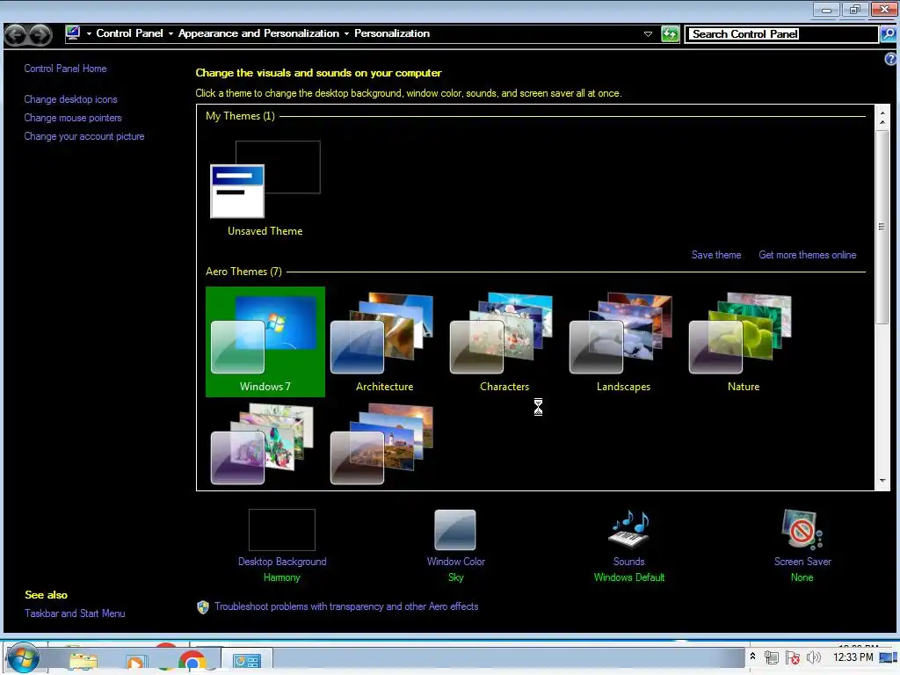Click the Forward navigation arrow
The height and width of the screenshot is (675, 900).
tap(40, 35)
